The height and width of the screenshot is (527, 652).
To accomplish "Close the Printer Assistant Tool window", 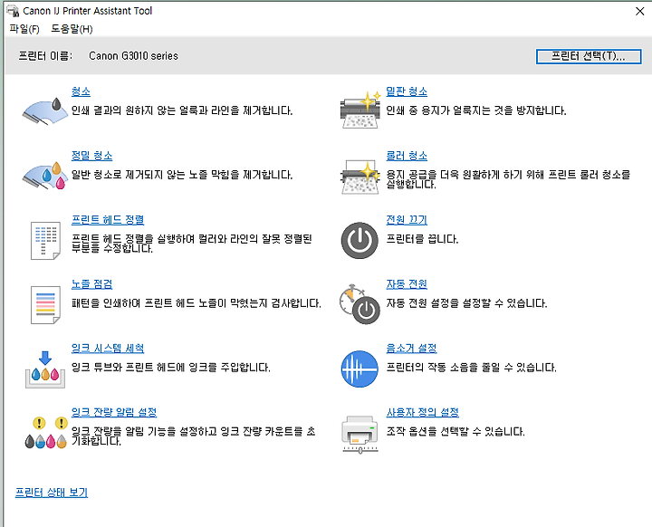I will pyautogui.click(x=640, y=11).
